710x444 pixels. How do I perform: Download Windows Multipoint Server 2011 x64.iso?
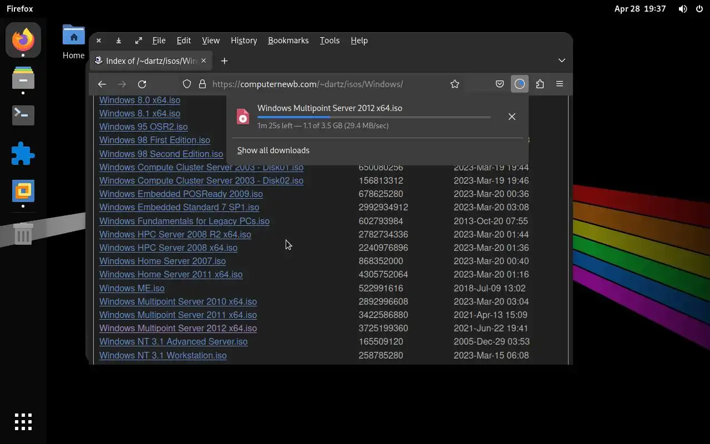[178, 315]
